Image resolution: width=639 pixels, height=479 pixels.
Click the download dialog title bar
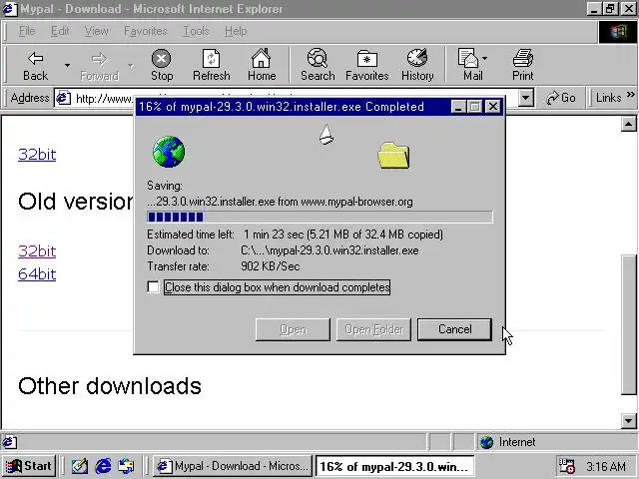[294, 107]
